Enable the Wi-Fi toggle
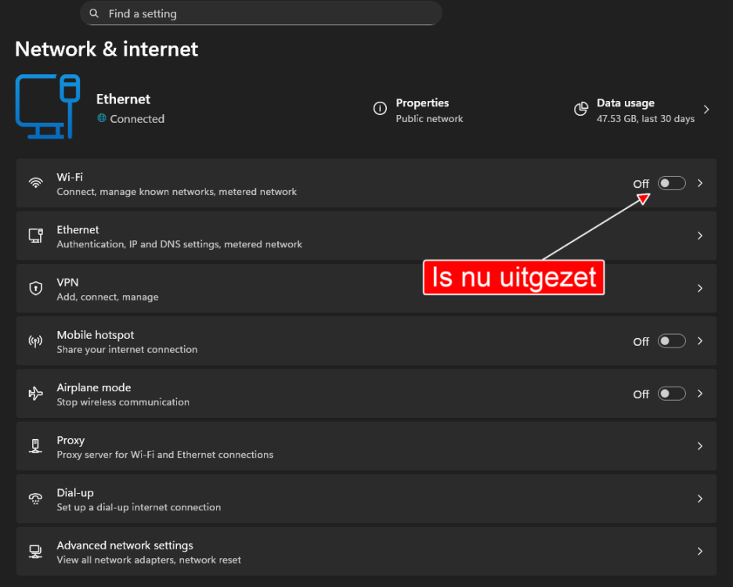The image size is (733, 587). (671, 182)
